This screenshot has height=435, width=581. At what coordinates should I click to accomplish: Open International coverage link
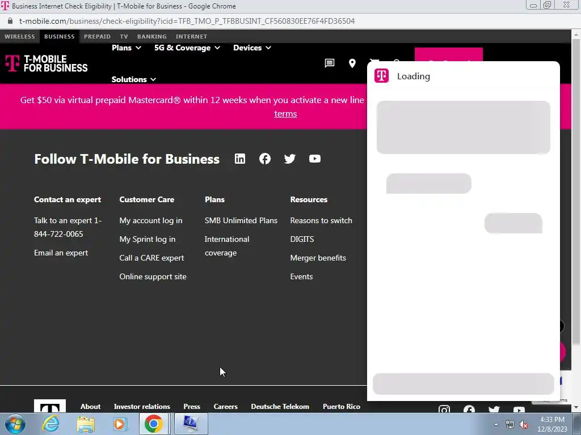(x=227, y=246)
